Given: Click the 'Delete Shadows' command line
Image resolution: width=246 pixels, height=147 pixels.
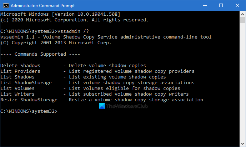Looking at the screenshot, I should tap(20, 66).
